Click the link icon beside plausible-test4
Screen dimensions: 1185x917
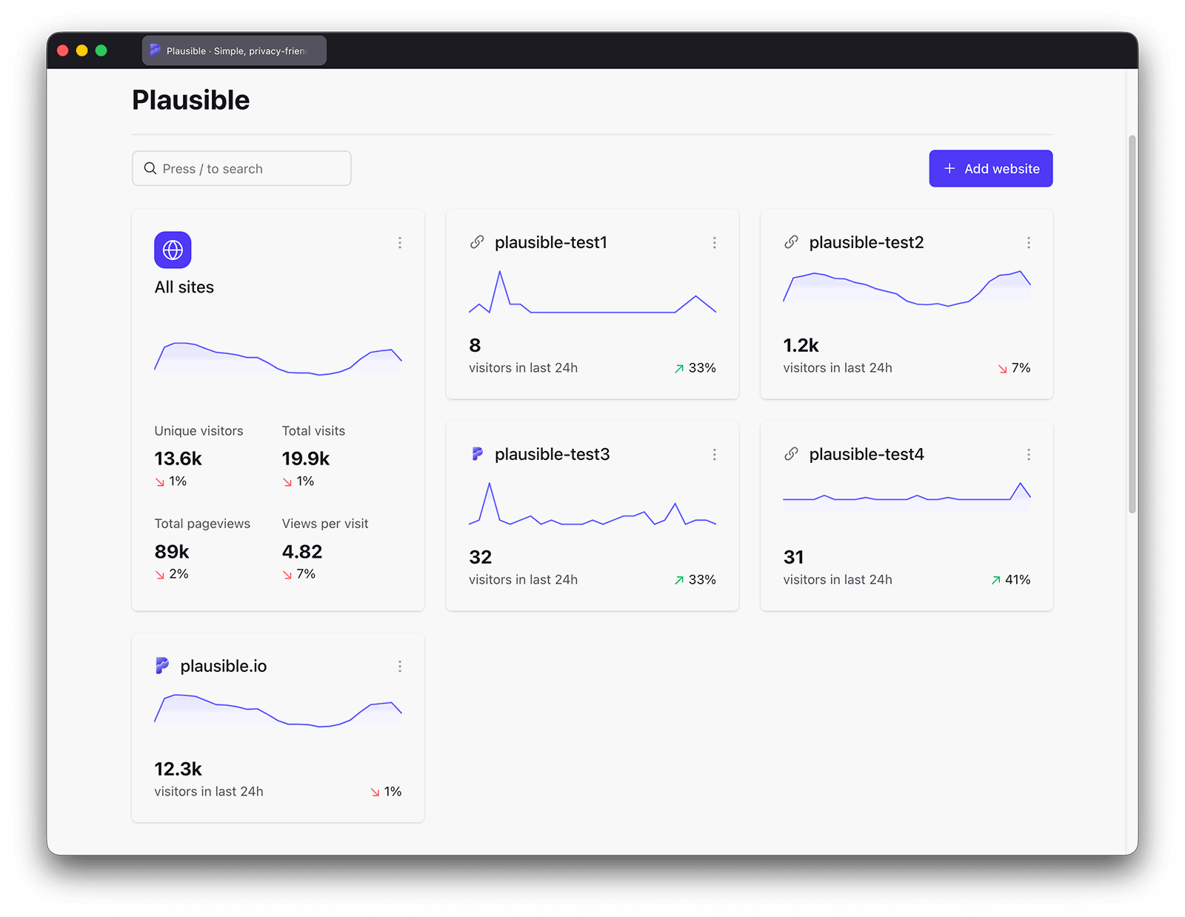tap(792, 454)
